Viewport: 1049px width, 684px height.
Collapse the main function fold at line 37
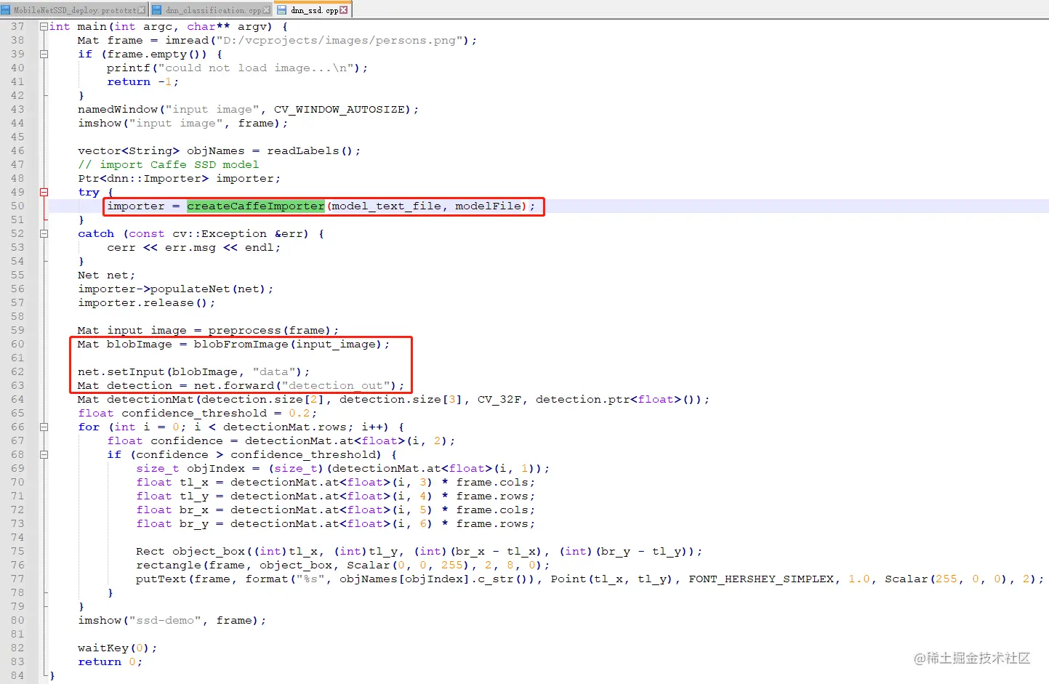click(44, 26)
